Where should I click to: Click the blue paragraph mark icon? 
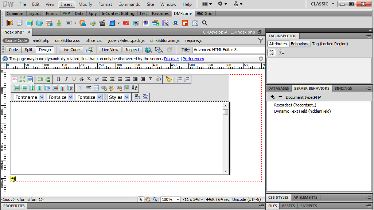pos(81,88)
